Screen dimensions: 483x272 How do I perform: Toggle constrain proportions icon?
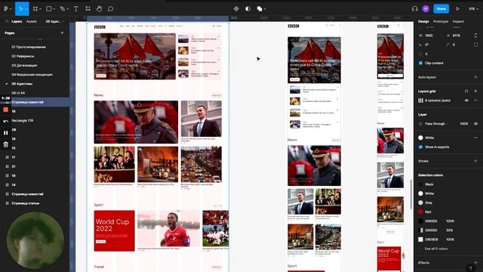coord(475,36)
